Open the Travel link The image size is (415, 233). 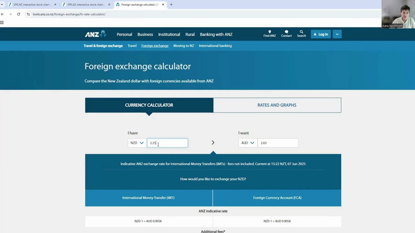pyautogui.click(x=132, y=46)
